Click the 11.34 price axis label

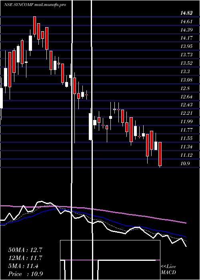coord(186,147)
